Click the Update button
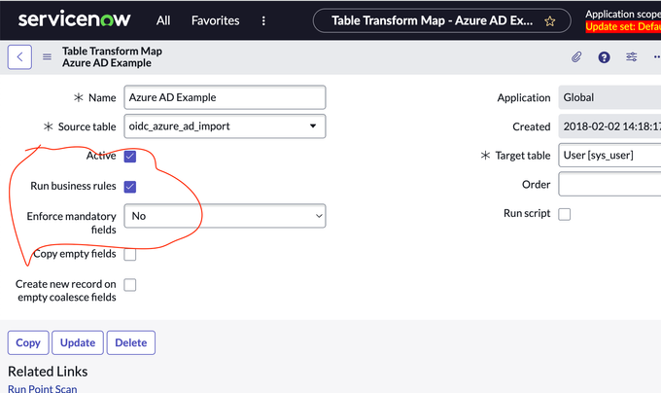Screen dimensions: 661x393 click(78, 342)
